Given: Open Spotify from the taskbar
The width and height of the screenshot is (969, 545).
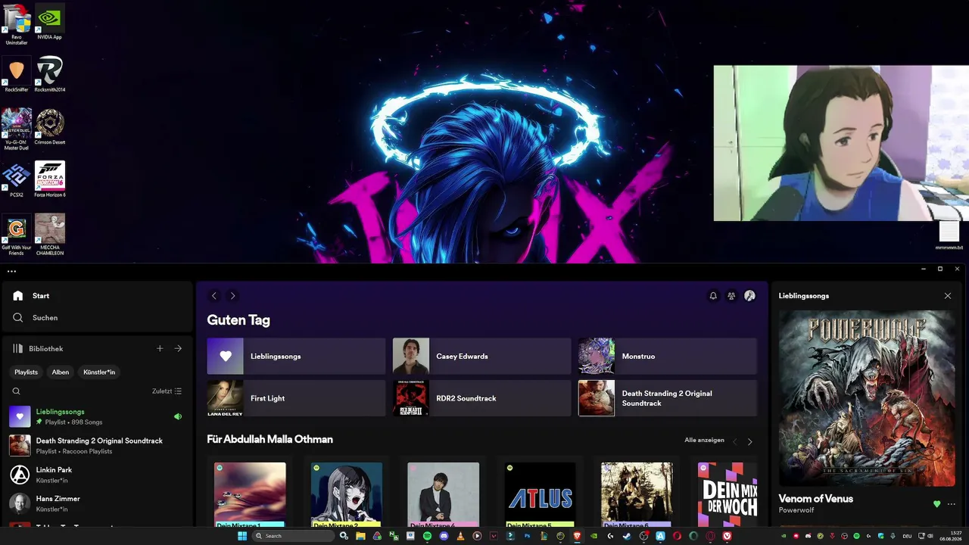Looking at the screenshot, I should tap(427, 536).
